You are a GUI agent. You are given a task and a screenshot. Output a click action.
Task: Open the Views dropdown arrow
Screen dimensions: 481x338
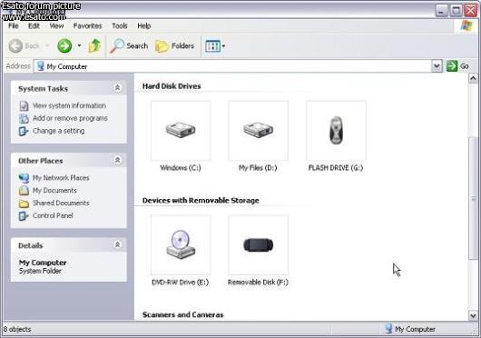click(223, 46)
